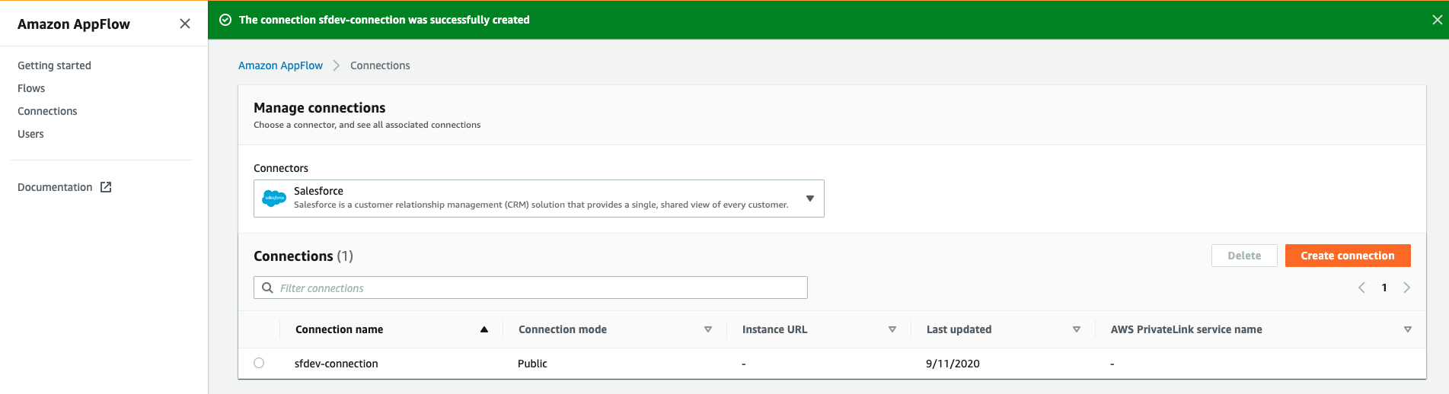Click the 9/11/2020 last updated cell
This screenshot has height=394, width=1449.
click(953, 364)
